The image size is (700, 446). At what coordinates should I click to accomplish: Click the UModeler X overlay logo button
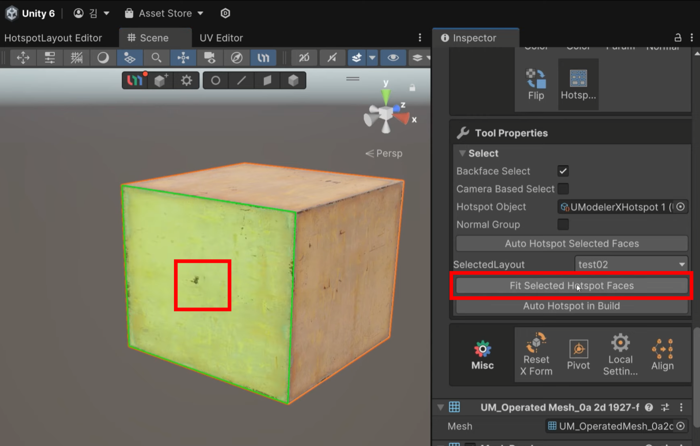(135, 80)
